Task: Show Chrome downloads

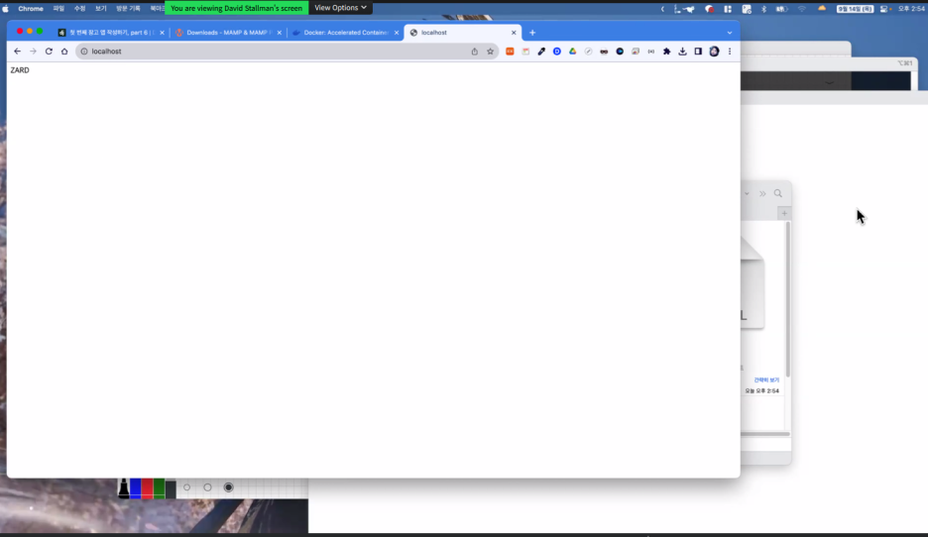Action: click(x=682, y=52)
